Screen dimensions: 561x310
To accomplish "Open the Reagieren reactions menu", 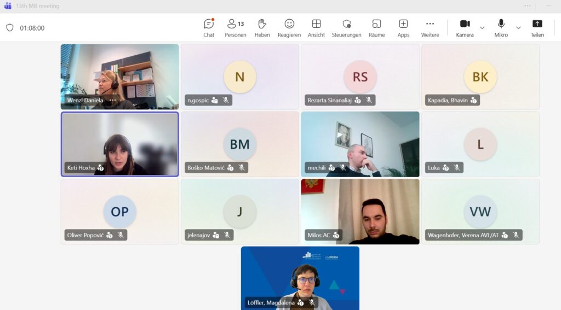I will pos(289,27).
